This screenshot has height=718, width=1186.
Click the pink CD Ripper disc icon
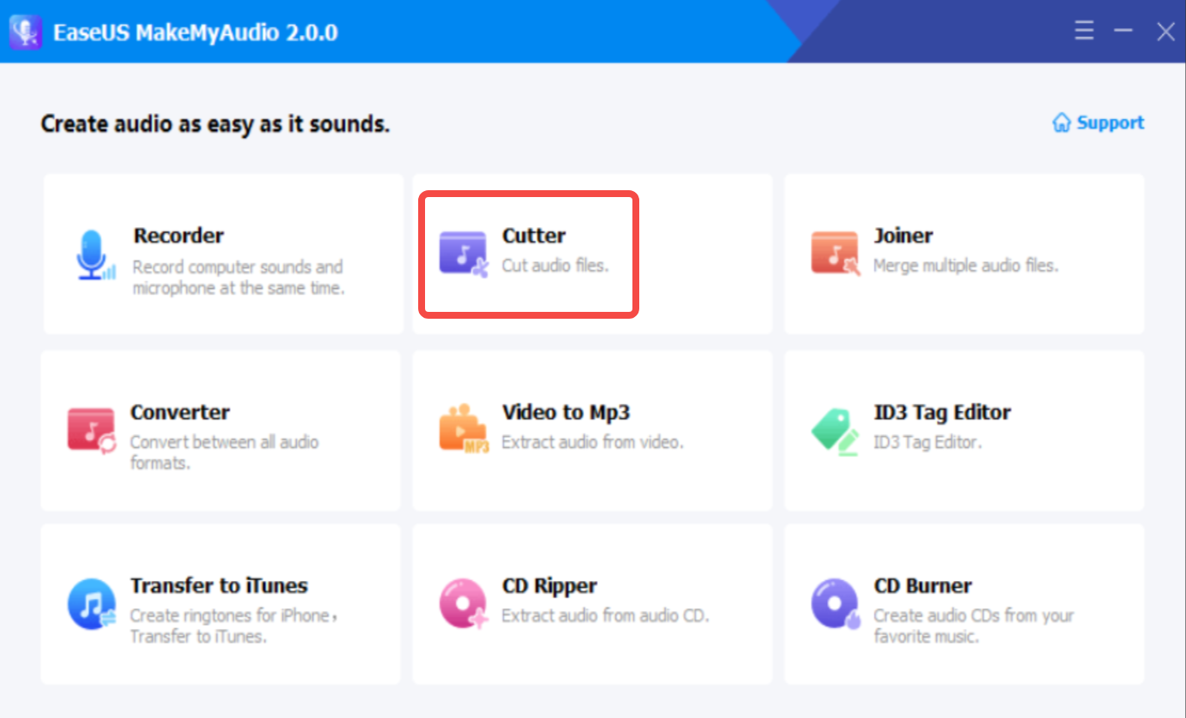[x=462, y=602]
